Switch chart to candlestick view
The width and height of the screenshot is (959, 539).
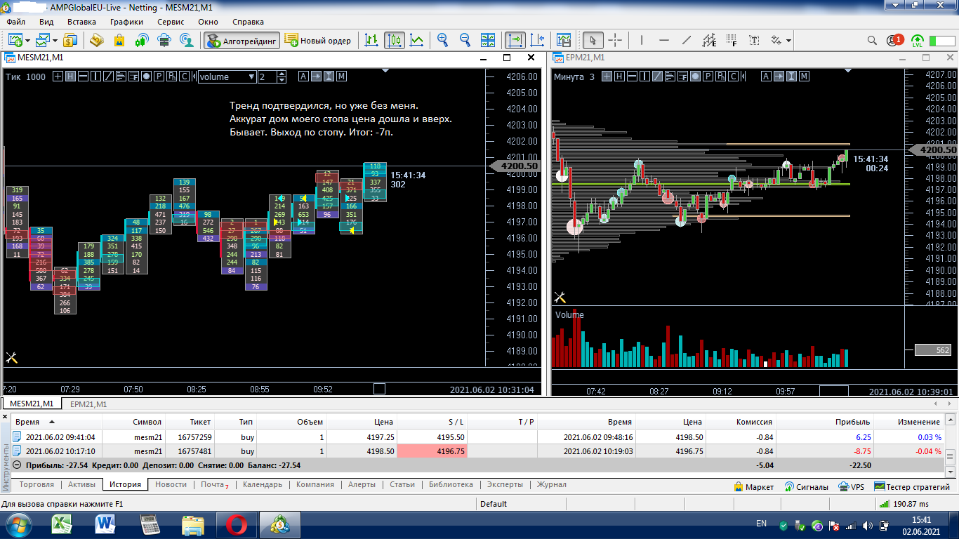(x=395, y=40)
